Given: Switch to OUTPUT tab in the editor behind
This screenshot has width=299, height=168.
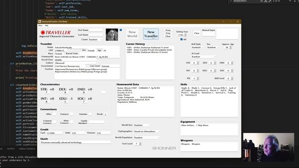Looking at the screenshot, I should [x=11, y=149].
